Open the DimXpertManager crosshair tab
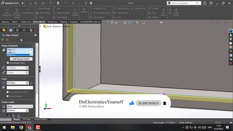Viewport: 233px width, 131px height. [24, 30]
